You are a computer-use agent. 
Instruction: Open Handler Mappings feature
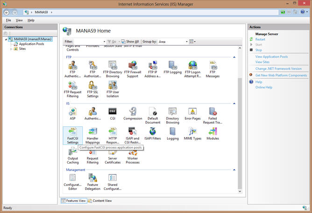[92, 136]
